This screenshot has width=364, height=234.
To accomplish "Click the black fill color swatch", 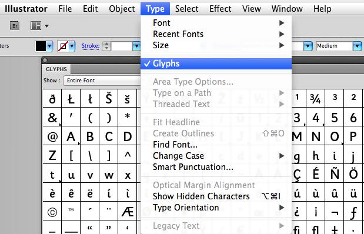I will 41,46.
